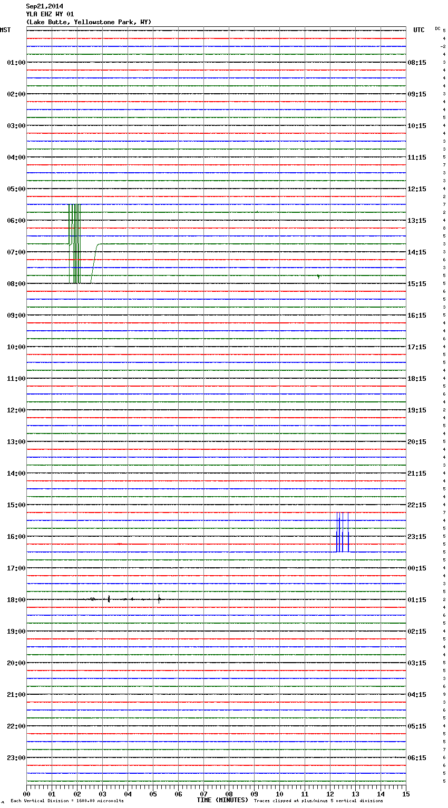Click the 06:15 UTC time label
Screen dimensions: 448x808
click(x=417, y=758)
